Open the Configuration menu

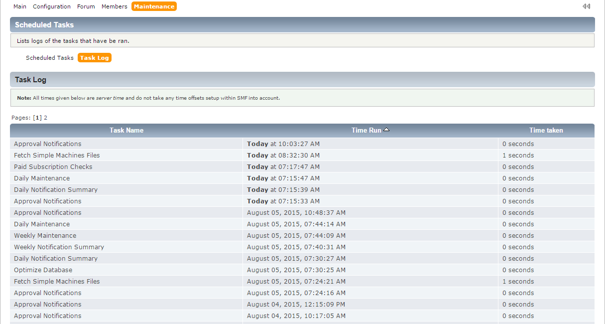(52, 6)
